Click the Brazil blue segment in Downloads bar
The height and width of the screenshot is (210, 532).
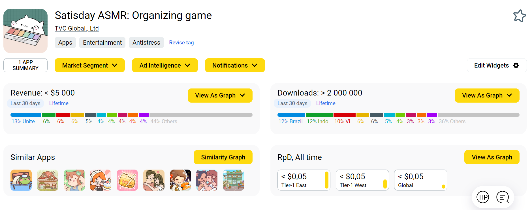coord(291,115)
